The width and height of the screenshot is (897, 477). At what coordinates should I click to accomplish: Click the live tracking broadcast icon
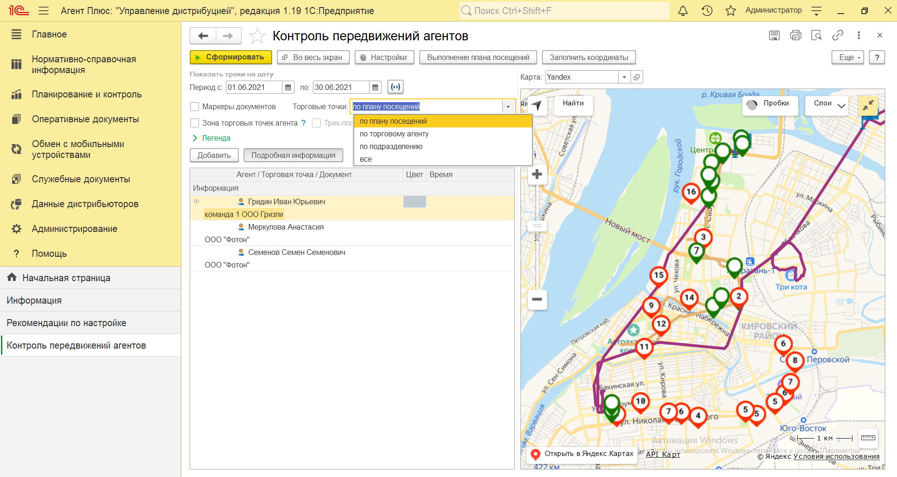(396, 87)
